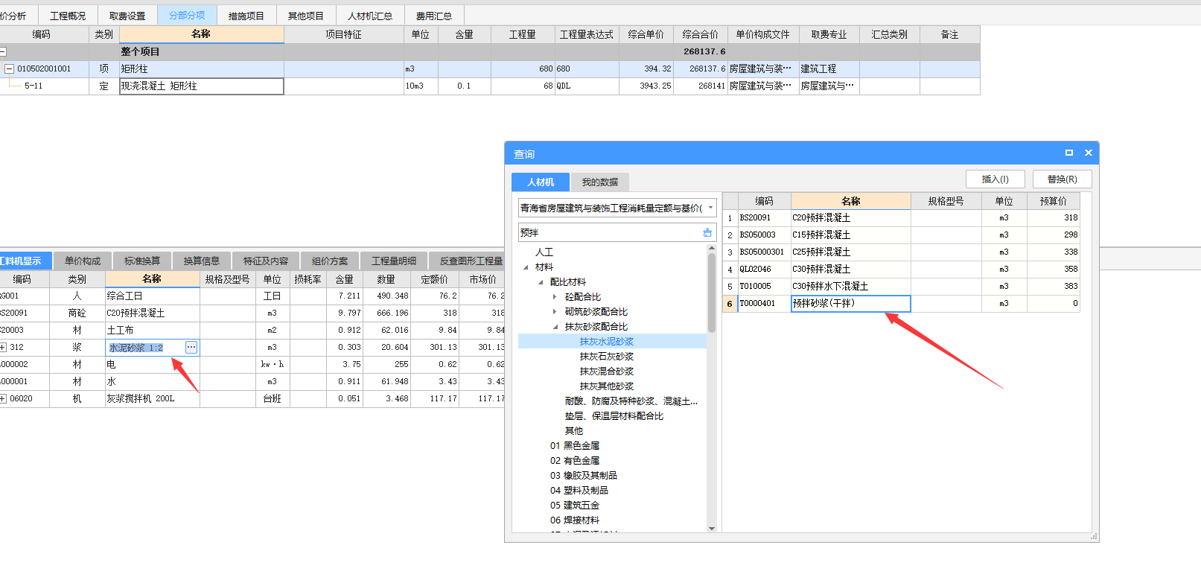
Task: Select 02 有色金属 tree item
Action: tap(575, 461)
